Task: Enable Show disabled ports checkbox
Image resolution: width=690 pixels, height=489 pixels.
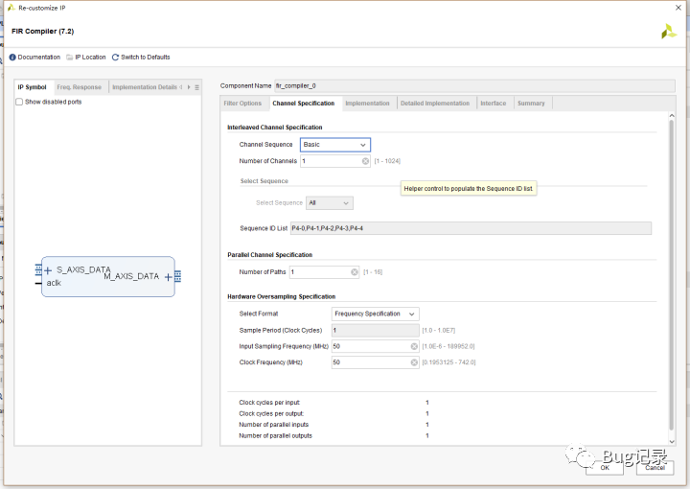Action: tap(20, 102)
